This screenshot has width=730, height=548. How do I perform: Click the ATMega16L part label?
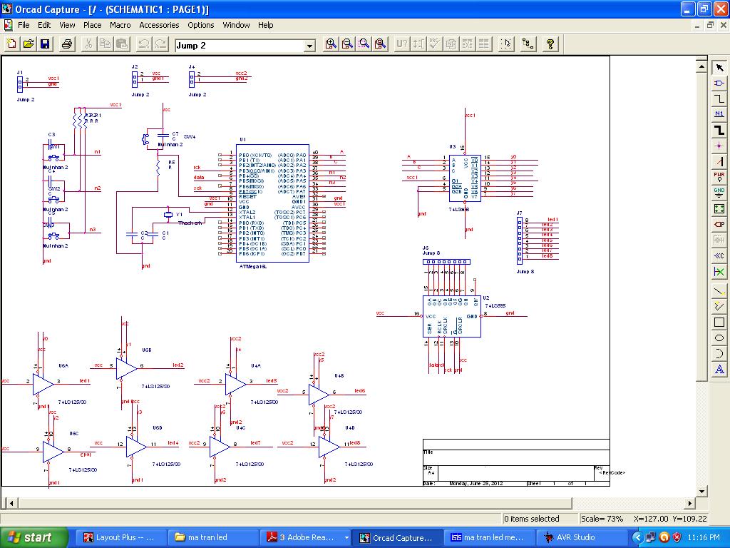pos(253,267)
